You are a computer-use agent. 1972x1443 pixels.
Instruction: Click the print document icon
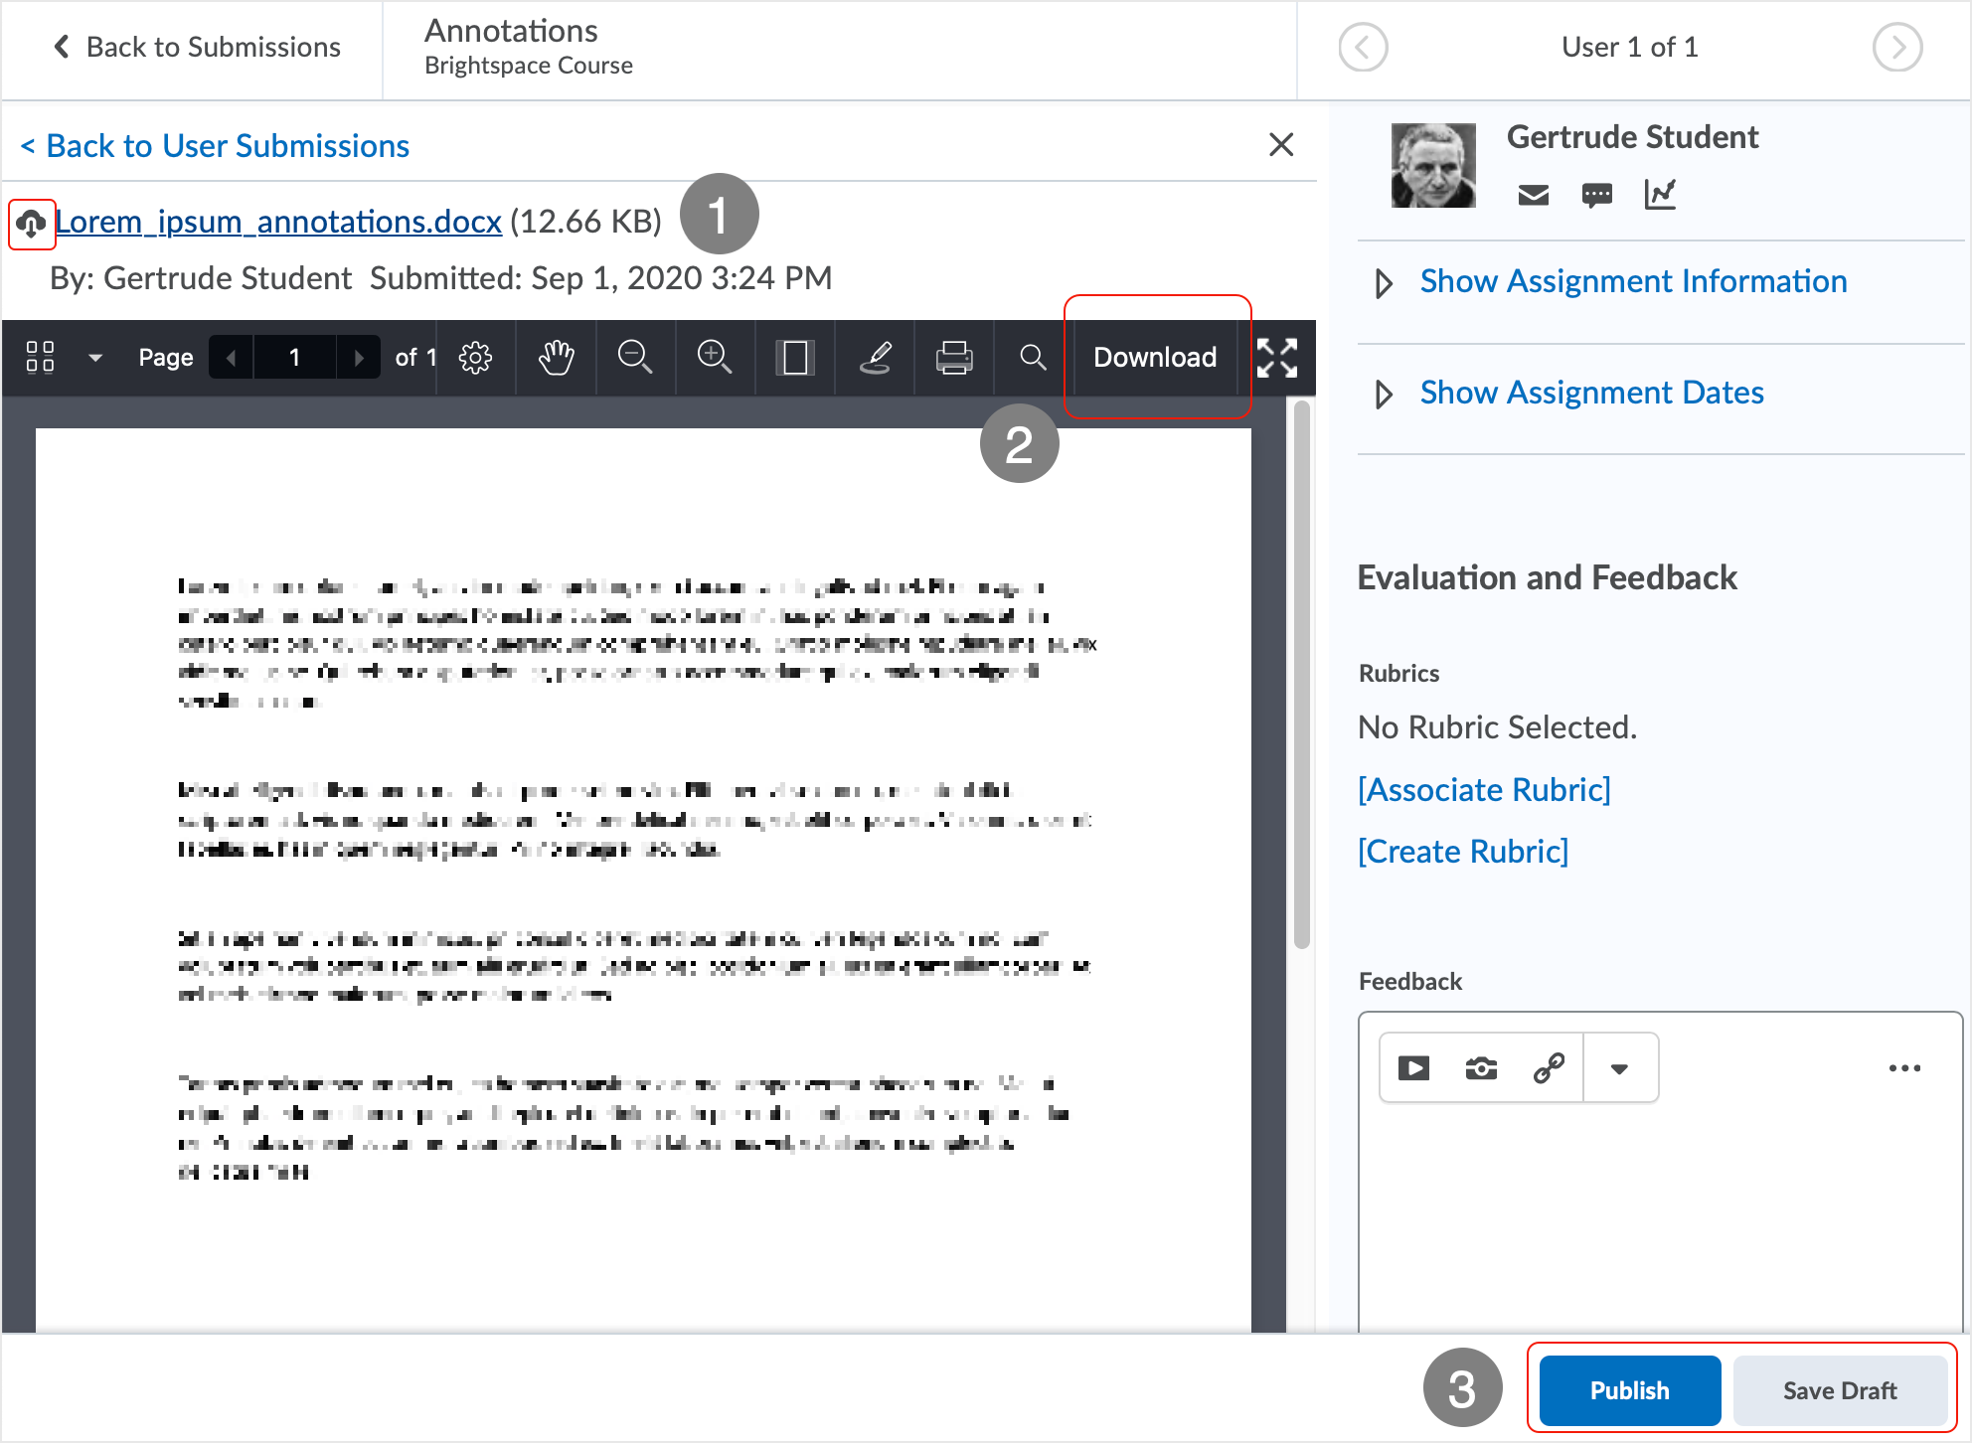(x=952, y=357)
